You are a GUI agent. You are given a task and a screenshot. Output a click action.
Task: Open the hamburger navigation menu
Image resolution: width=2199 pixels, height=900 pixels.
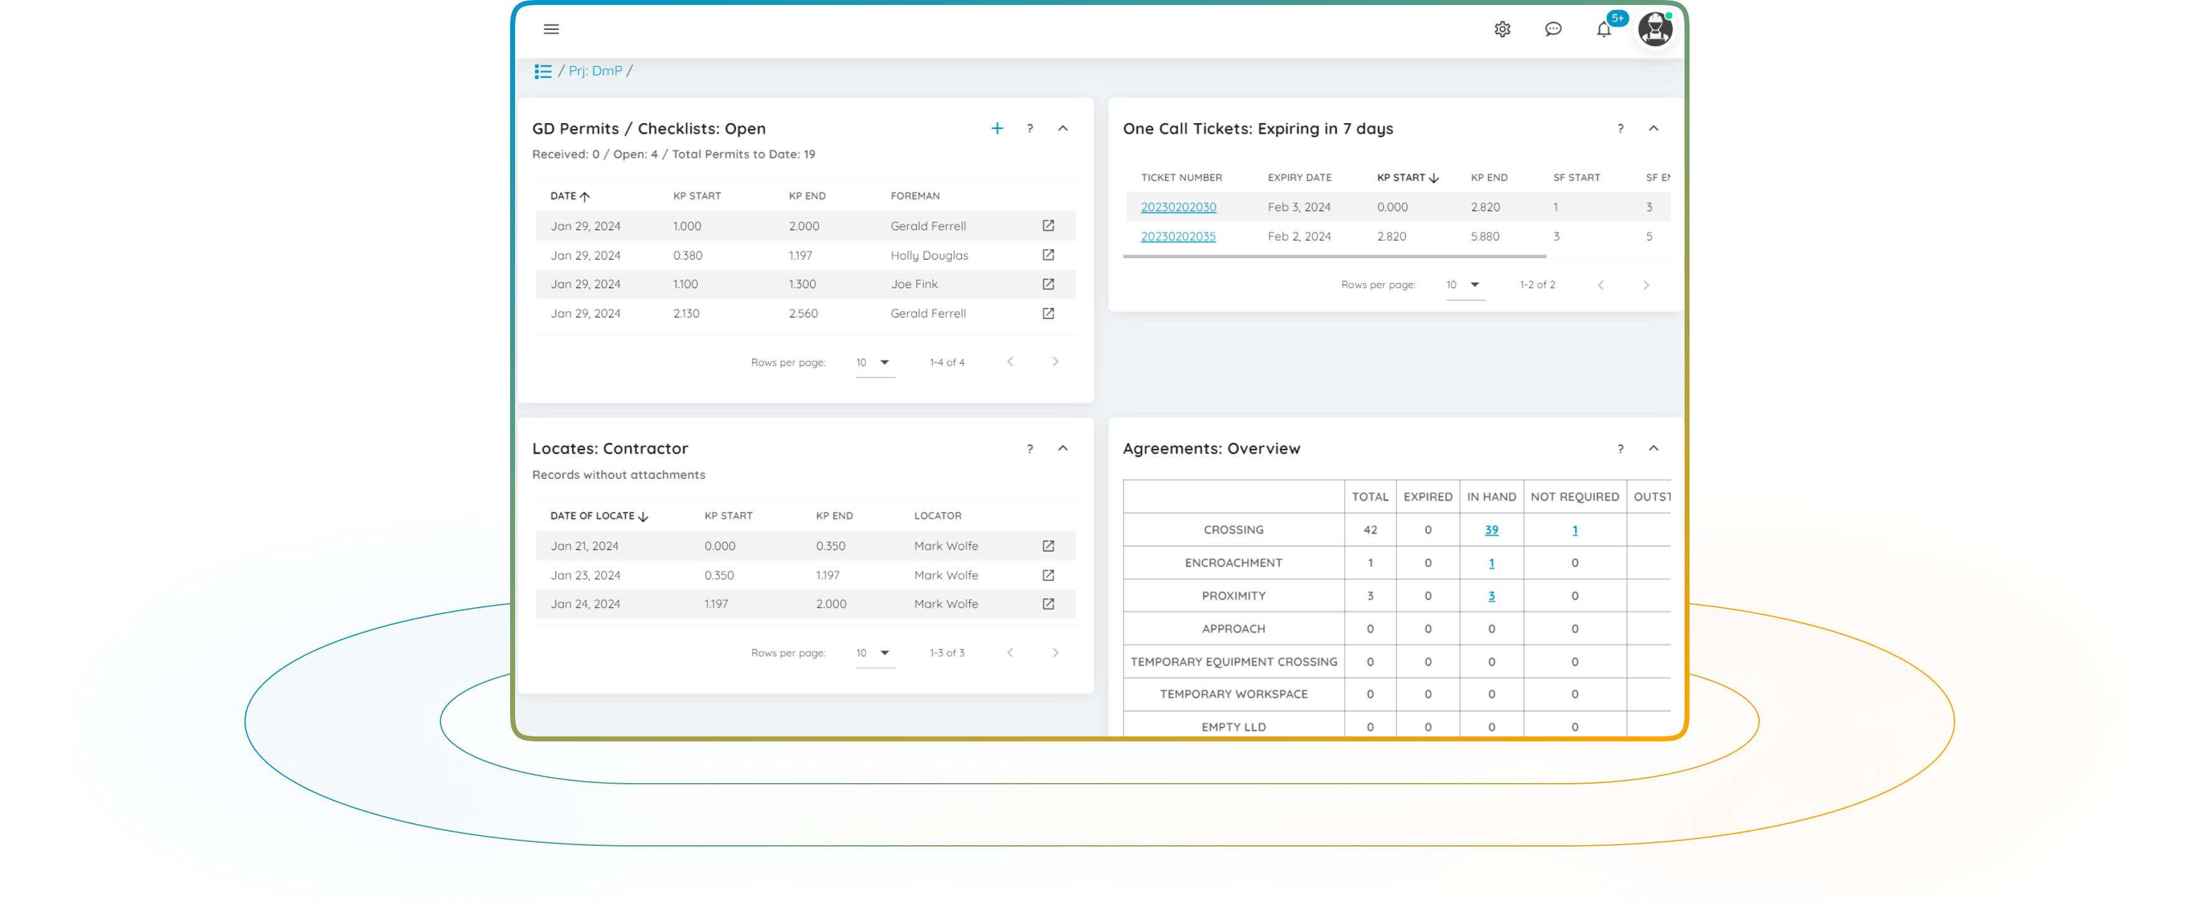551,29
